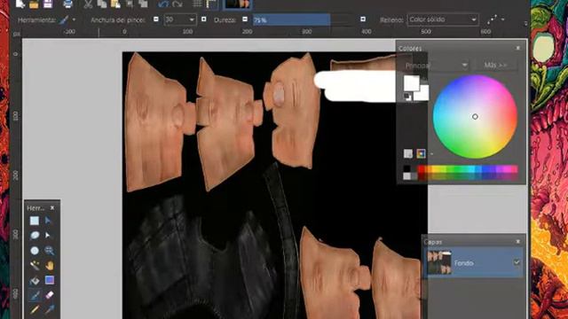568x319 pixels.
Task: Open the palette menu small arrow
Action: (x=431, y=153)
